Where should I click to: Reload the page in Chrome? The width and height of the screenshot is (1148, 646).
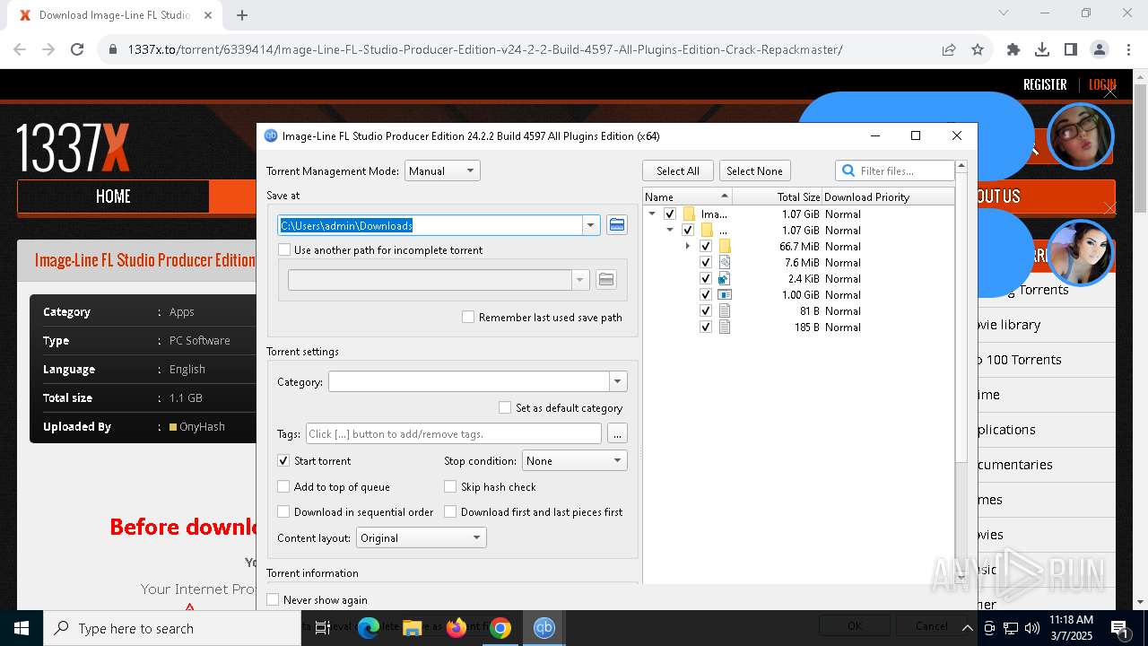[77, 49]
